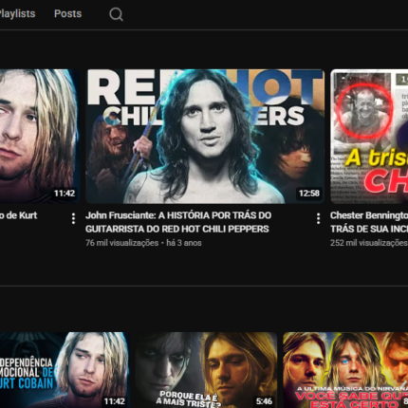Open options menu for John Frusciante video
This screenshot has height=408, width=408.
pos(318,218)
